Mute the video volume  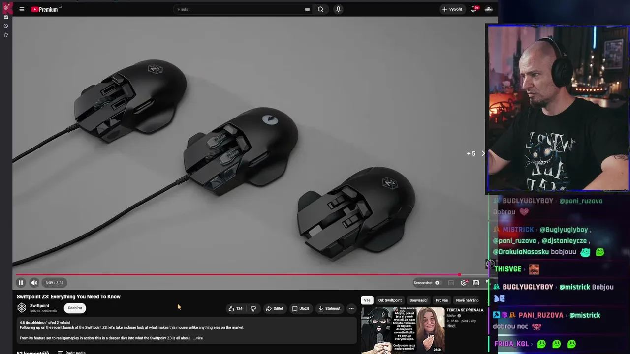coord(34,283)
